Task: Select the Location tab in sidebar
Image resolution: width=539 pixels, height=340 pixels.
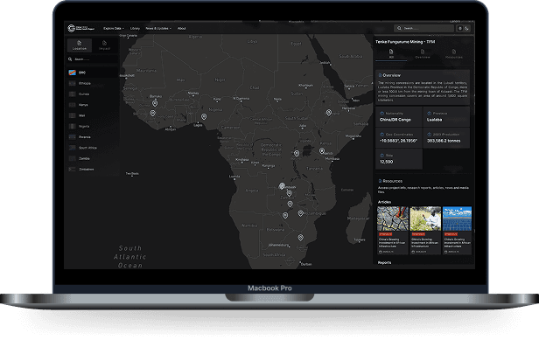Action: coord(80,45)
